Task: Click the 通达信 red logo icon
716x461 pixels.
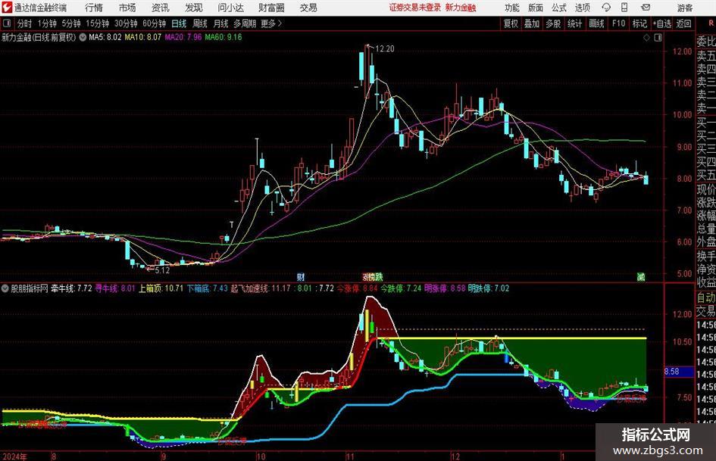Action: [7, 8]
